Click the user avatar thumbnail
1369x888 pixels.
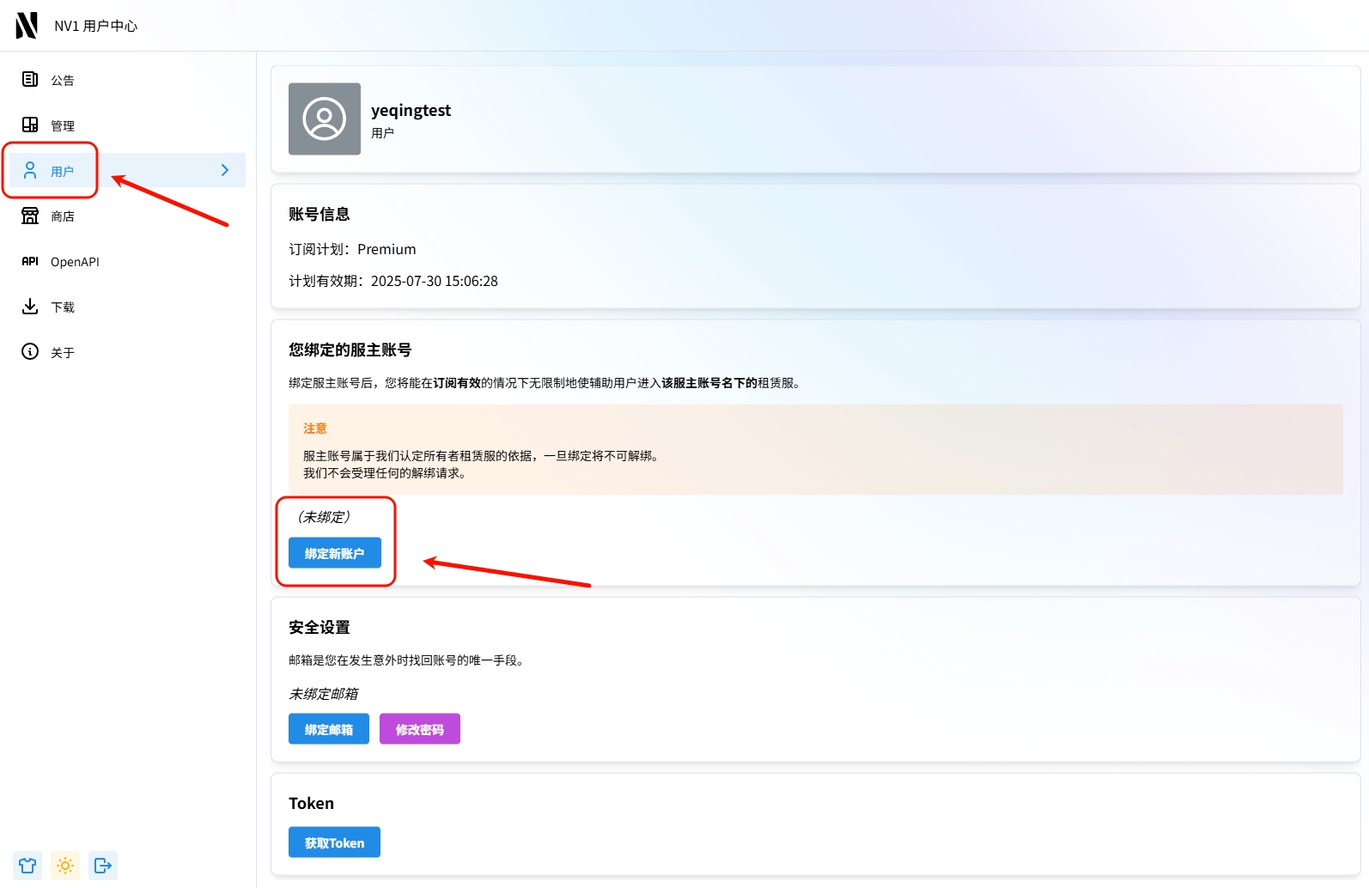(x=325, y=119)
